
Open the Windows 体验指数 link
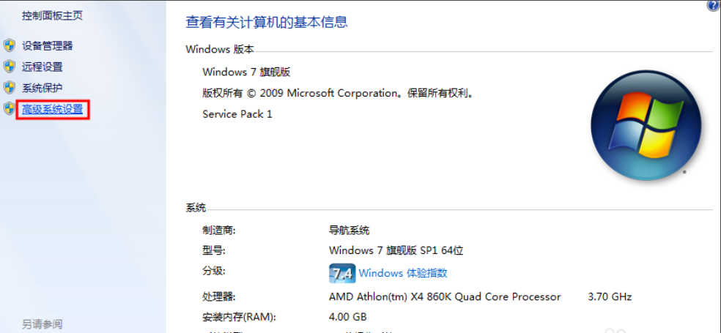tap(403, 273)
